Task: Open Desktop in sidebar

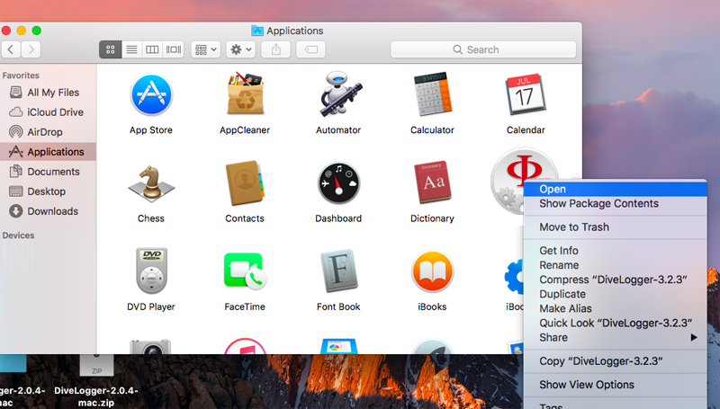Action: tap(48, 191)
